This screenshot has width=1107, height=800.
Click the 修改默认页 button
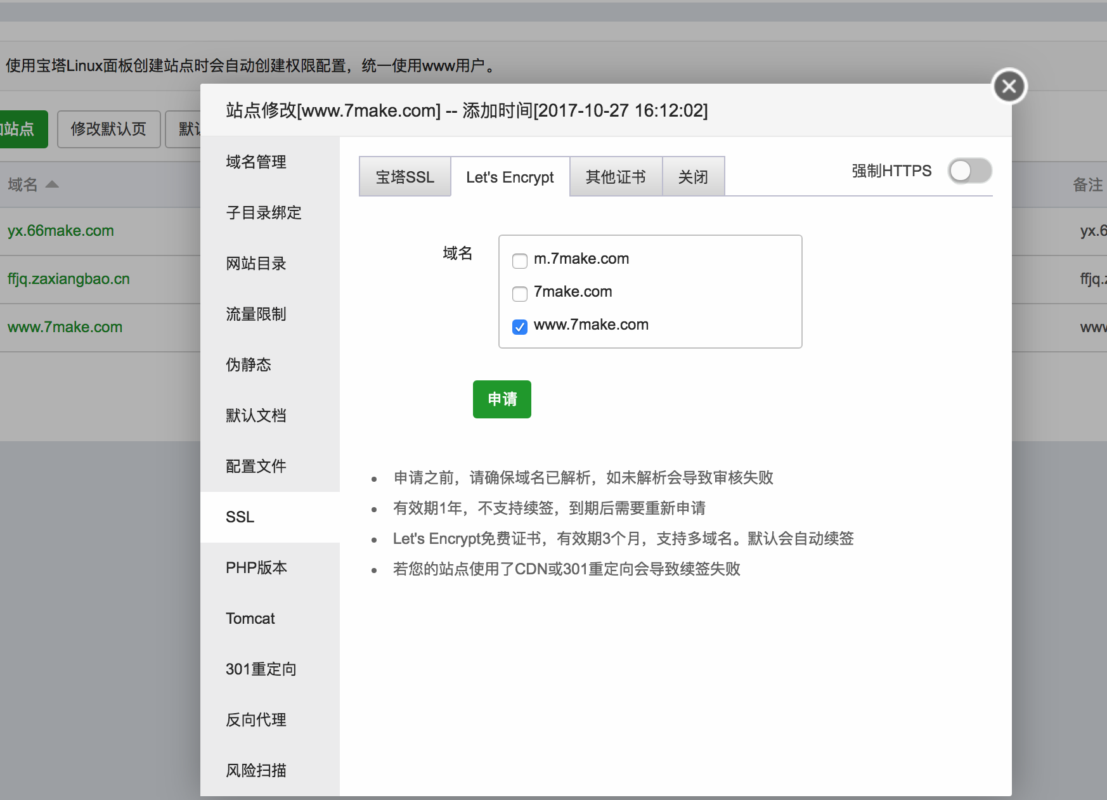[x=108, y=129]
